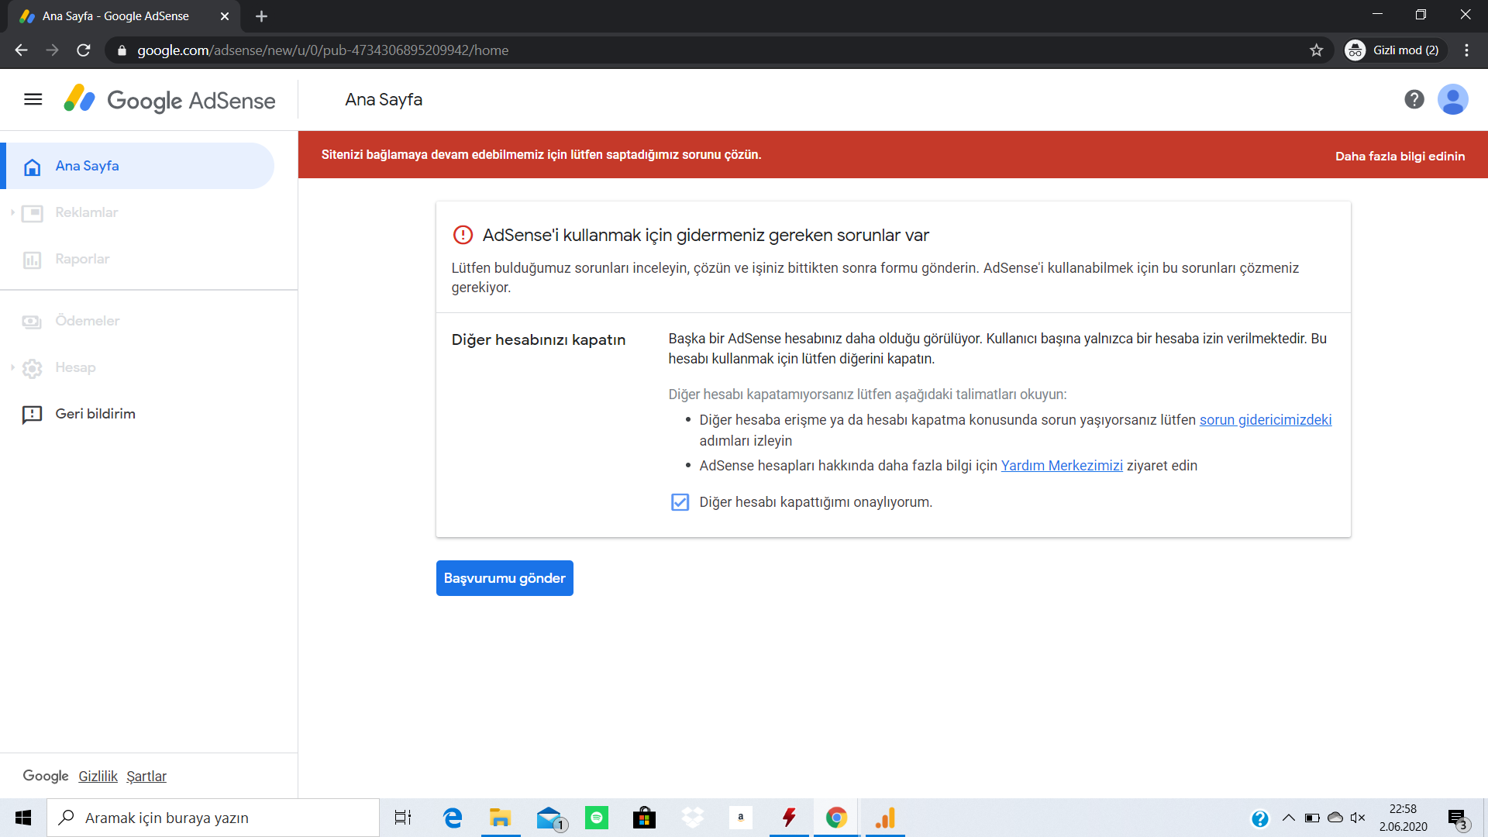1488x837 pixels.
Task: Click the Windows search box
Action: tap(213, 818)
